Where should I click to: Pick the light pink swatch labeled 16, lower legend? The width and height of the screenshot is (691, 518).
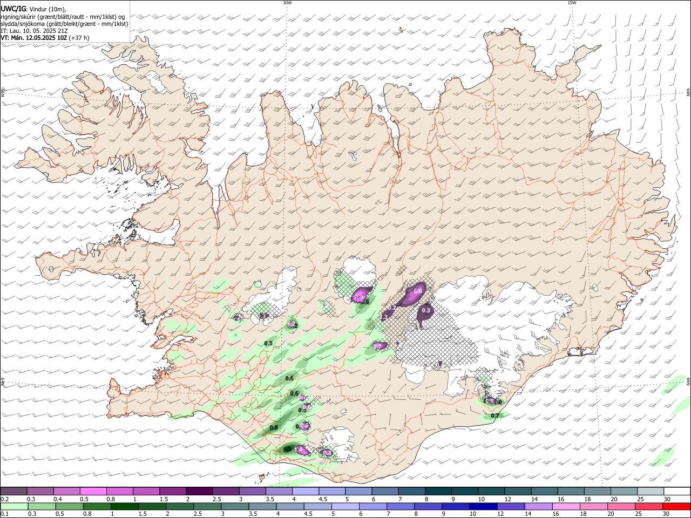(566, 506)
